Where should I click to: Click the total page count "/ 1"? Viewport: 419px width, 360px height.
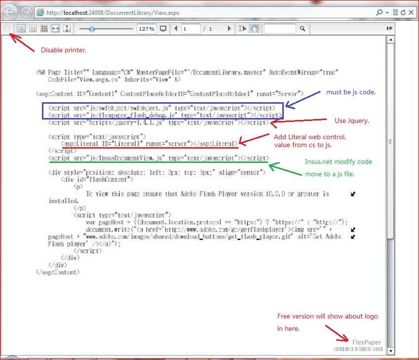point(208,29)
